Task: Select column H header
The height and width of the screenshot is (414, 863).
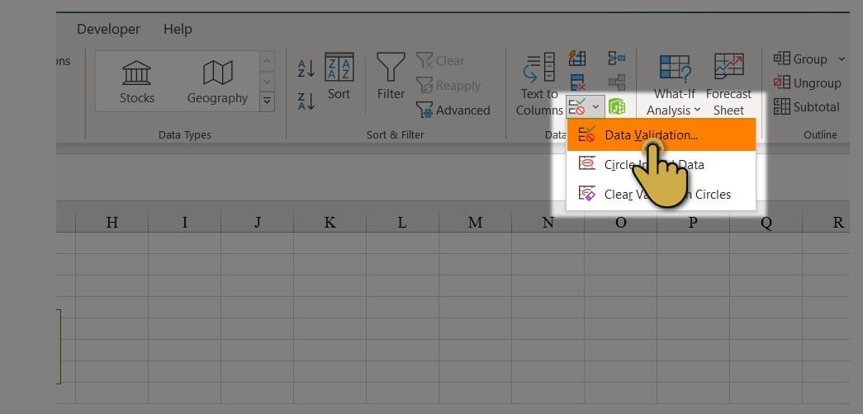Action: tap(112, 222)
